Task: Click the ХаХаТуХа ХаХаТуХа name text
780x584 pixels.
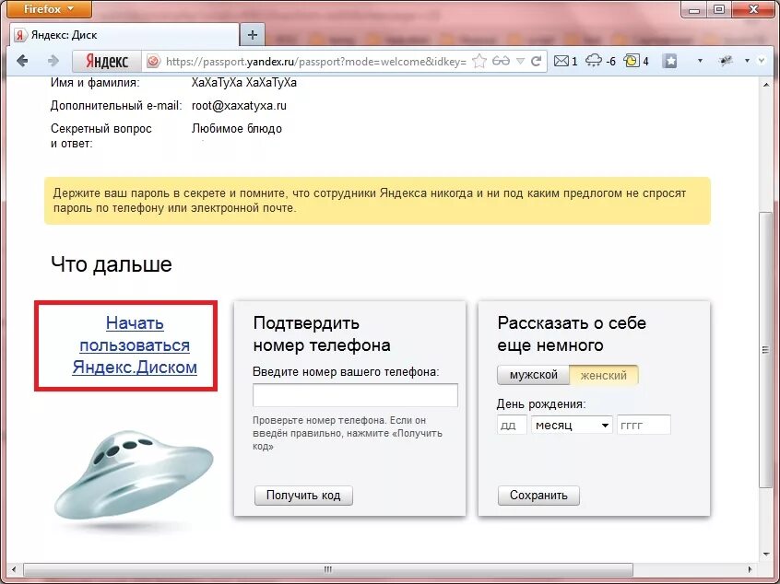Action: 243,83
